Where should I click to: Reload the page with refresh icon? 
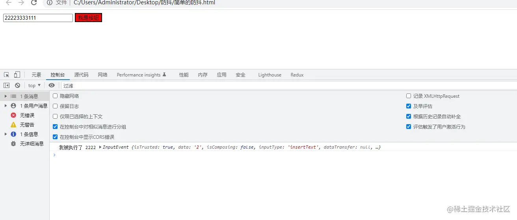coord(34,3)
